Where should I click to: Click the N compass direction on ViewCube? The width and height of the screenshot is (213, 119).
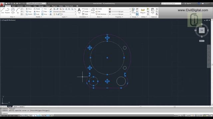point(202,24)
